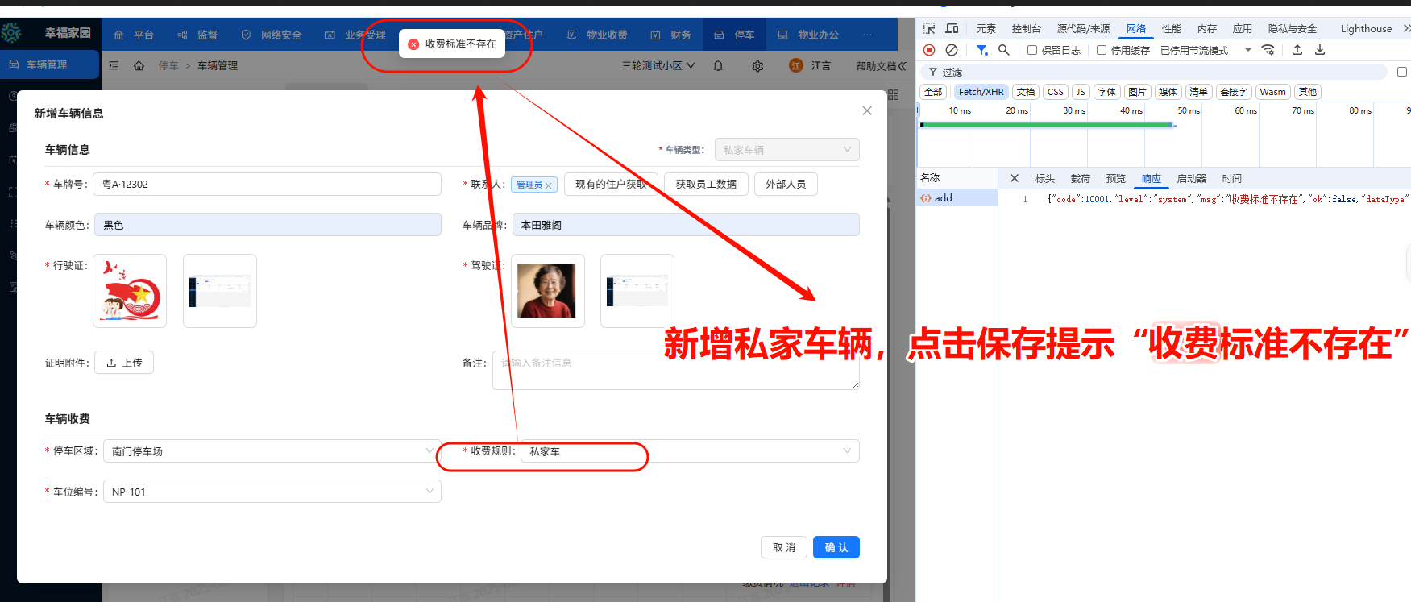Screen dimensions: 1411x602
Task: Select 车辆管理 in the sidebar
Action: [50, 64]
